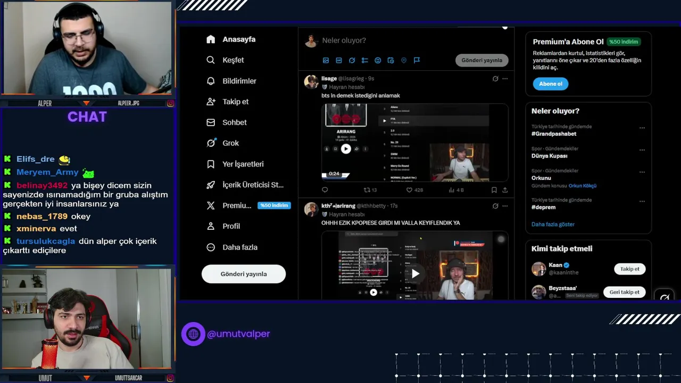Click the Sohbet envelope icon
681x383 pixels.
tap(211, 122)
